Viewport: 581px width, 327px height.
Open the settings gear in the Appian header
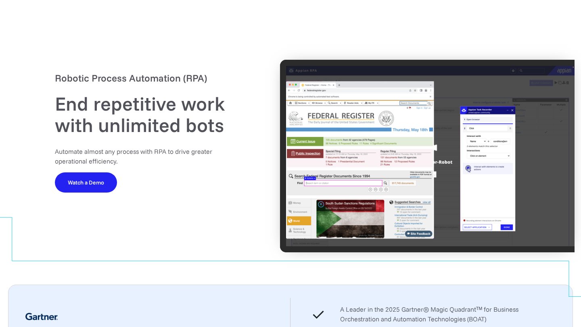click(x=513, y=71)
